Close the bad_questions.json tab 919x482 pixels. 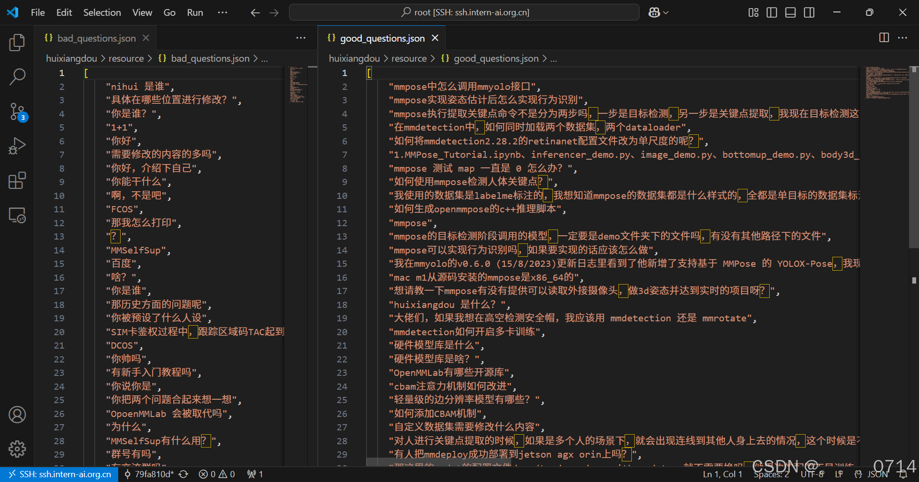click(146, 38)
